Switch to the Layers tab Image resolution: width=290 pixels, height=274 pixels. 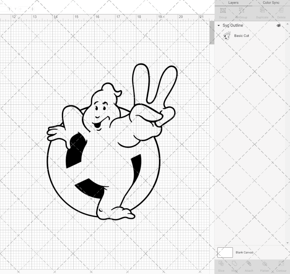(233, 3)
